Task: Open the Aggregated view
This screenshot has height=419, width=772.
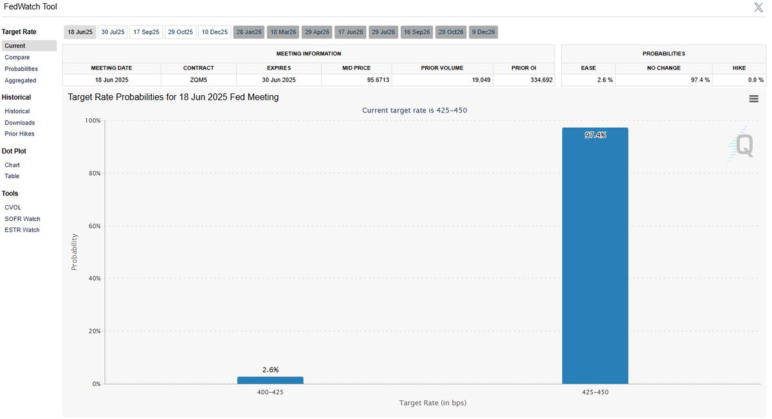Action: coord(20,80)
